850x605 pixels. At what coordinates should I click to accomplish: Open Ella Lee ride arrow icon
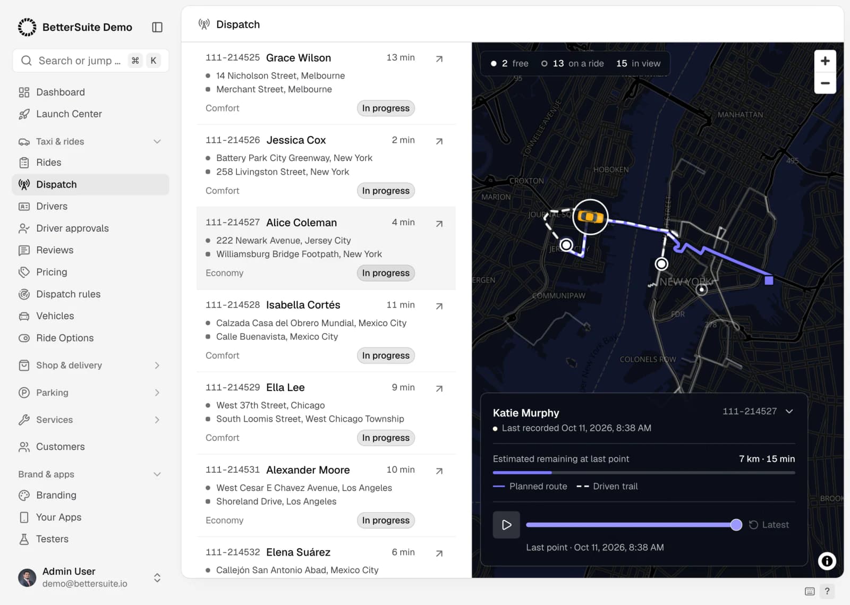coord(439,388)
